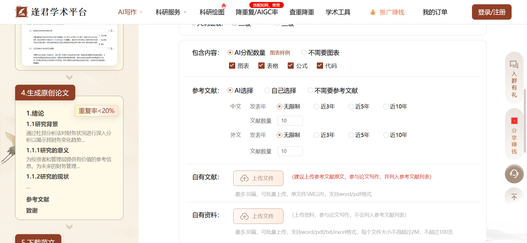Image resolution: width=527 pixels, height=243 pixels.
Task: Open the 科研服务 dropdown menu
Action: coord(171,12)
